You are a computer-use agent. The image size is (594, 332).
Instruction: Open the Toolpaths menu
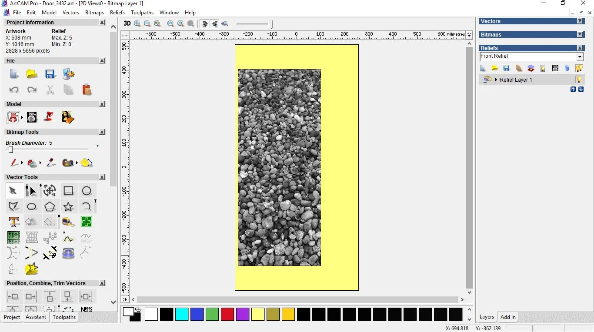(142, 13)
